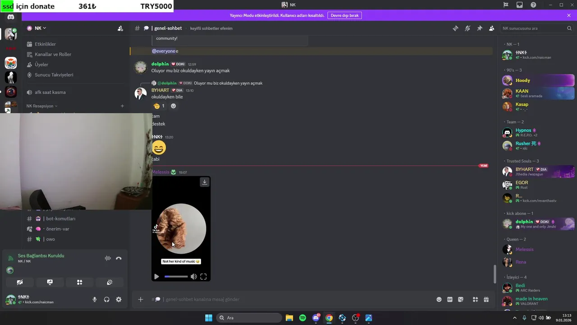Image resolution: width=577 pixels, height=325 pixels.
Task: Toggle channel notification bell in header
Action: [467, 28]
